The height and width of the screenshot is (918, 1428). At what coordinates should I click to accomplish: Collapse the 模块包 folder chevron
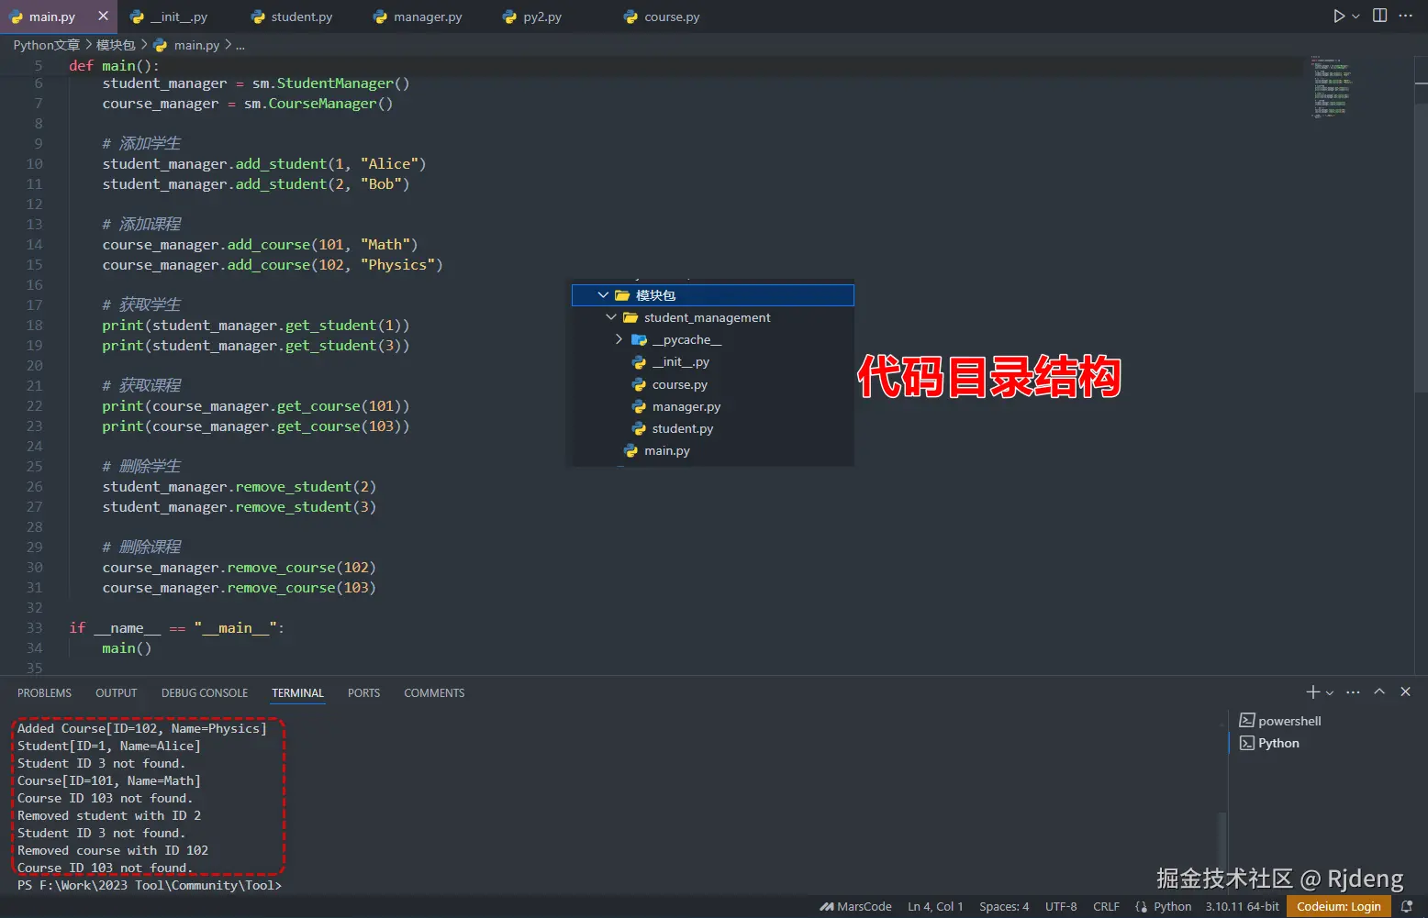click(x=603, y=295)
